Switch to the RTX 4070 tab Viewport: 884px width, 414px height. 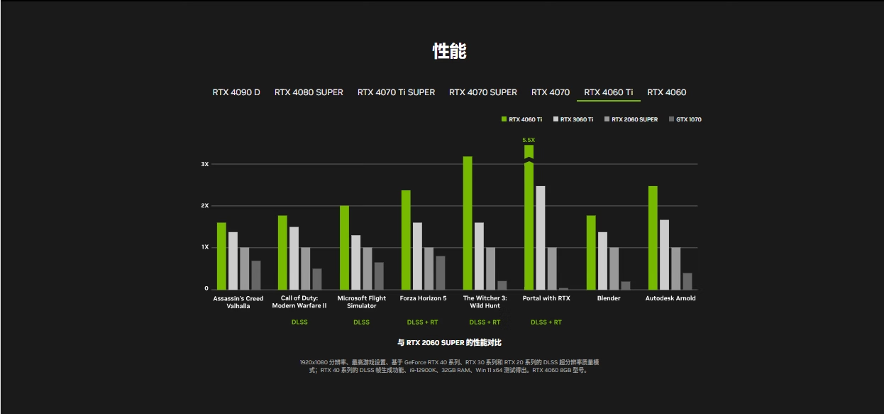[x=551, y=92]
